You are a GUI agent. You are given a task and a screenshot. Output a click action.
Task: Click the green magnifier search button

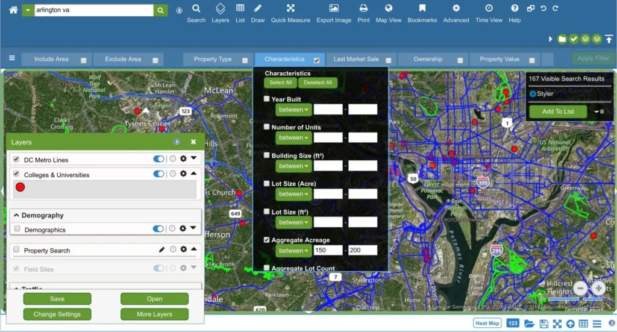(x=160, y=10)
